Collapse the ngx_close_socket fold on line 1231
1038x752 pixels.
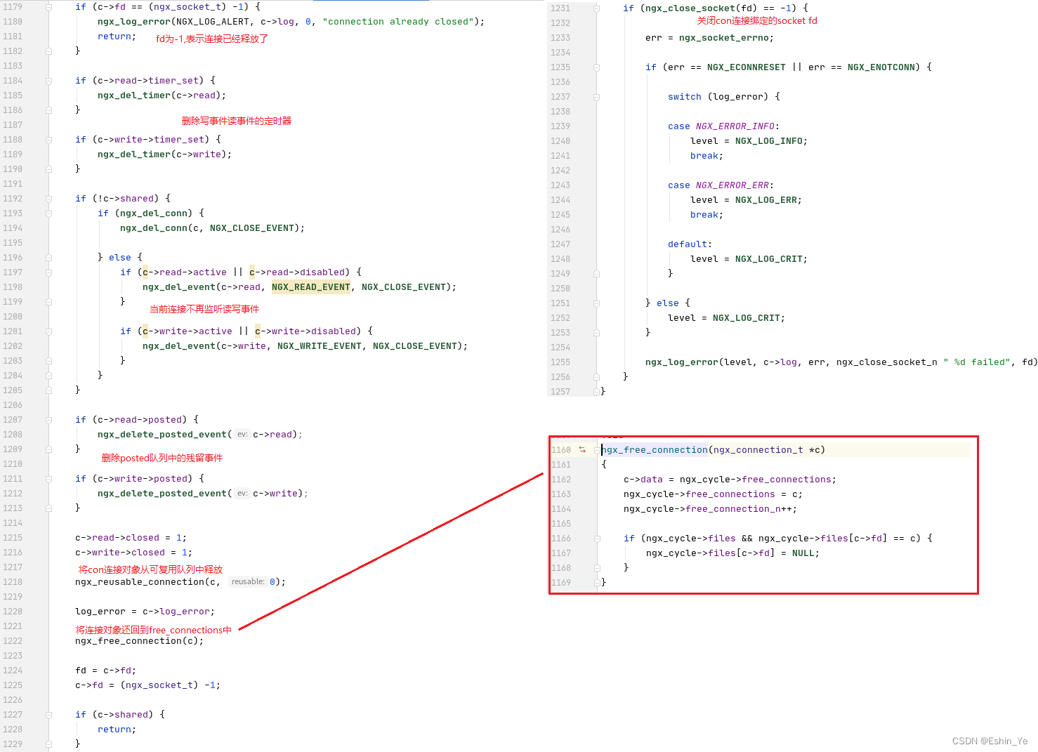point(596,8)
